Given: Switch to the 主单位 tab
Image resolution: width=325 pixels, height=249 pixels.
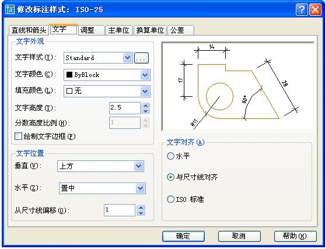Looking at the screenshot, I should click(119, 30).
